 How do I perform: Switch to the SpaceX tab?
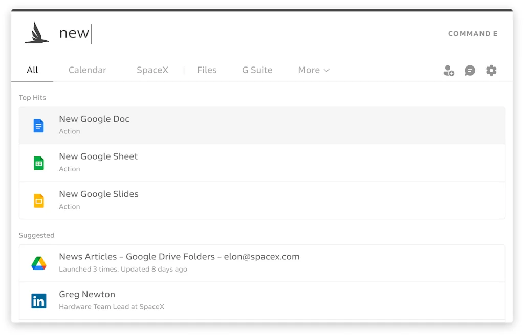pos(152,70)
